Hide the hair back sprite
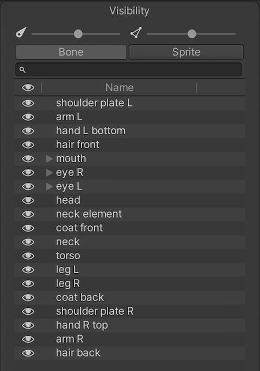The image size is (260, 371). [x=28, y=353]
